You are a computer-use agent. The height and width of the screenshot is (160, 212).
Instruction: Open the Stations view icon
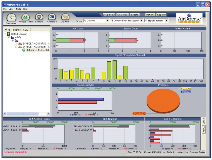(39, 17)
